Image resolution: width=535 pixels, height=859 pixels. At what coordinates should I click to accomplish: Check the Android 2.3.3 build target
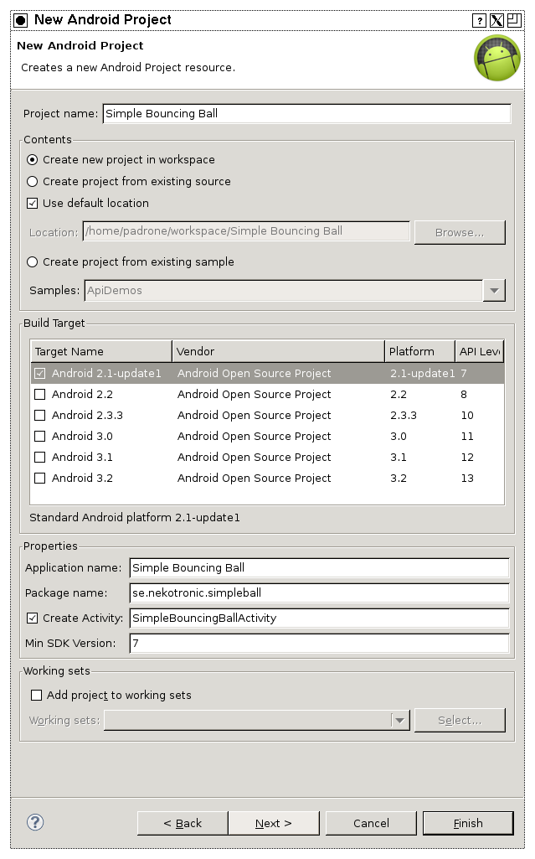coord(40,416)
